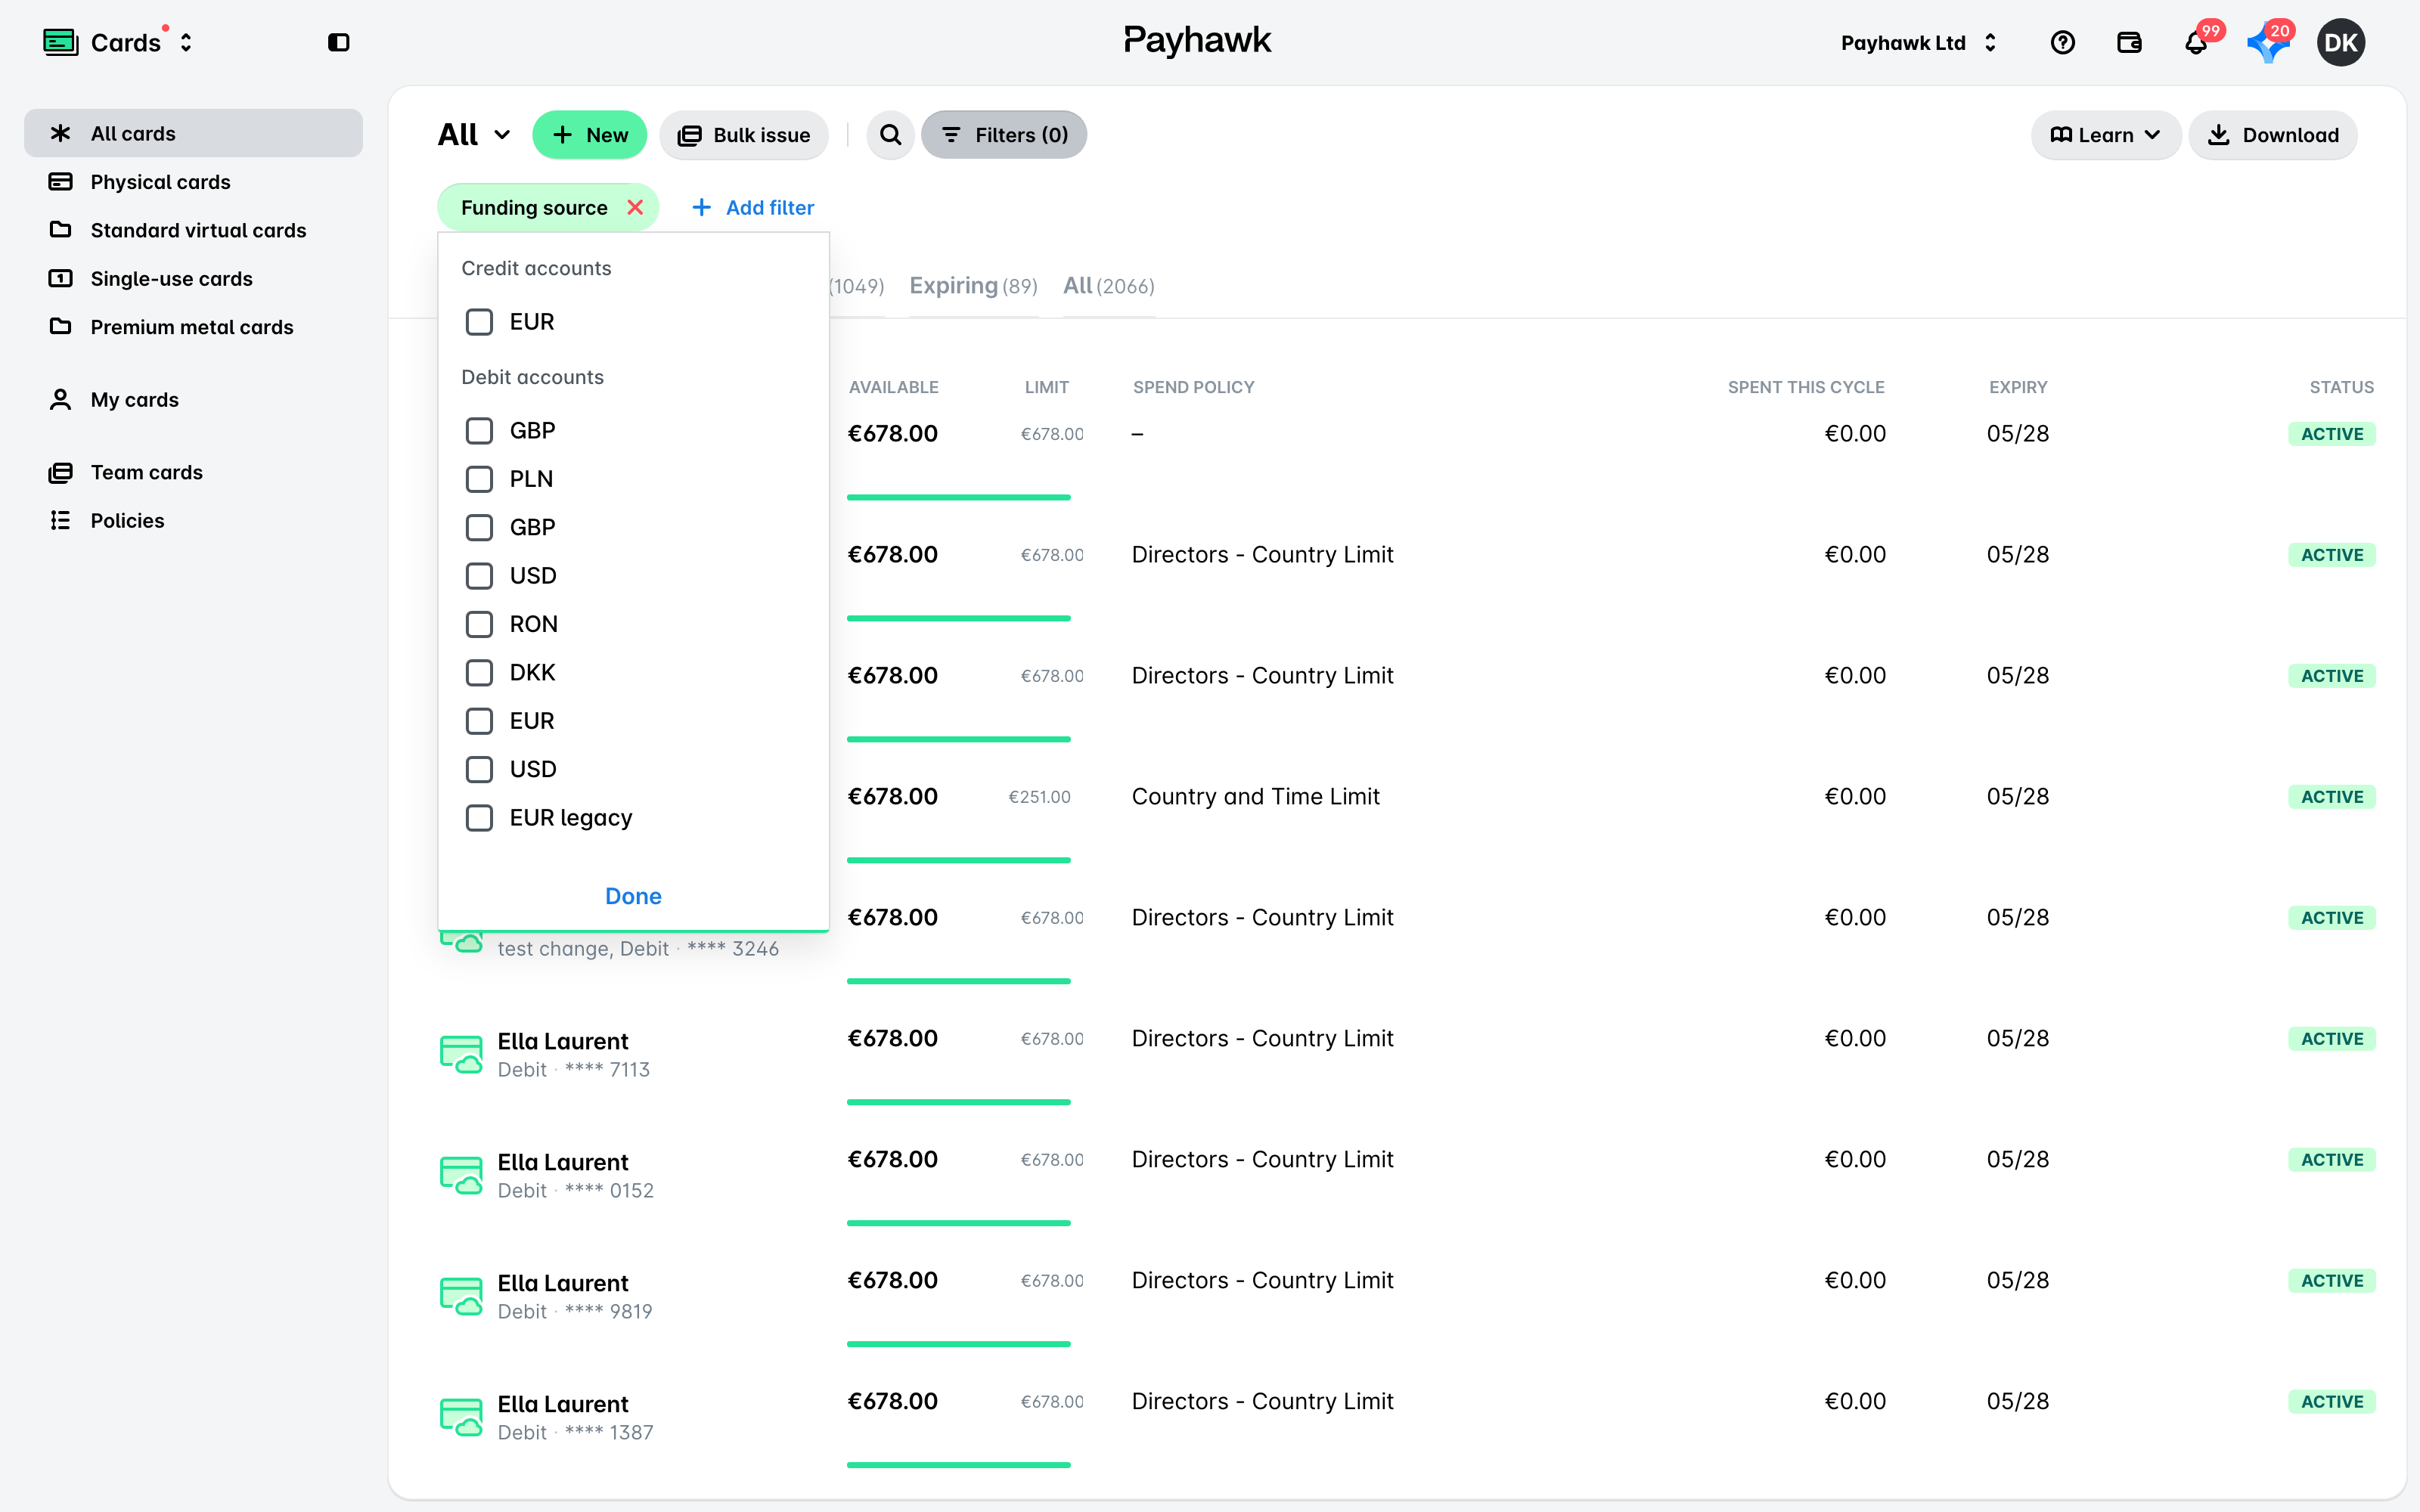Image resolution: width=2420 pixels, height=1512 pixels.
Task: Open the help question mark icon
Action: [2062, 42]
